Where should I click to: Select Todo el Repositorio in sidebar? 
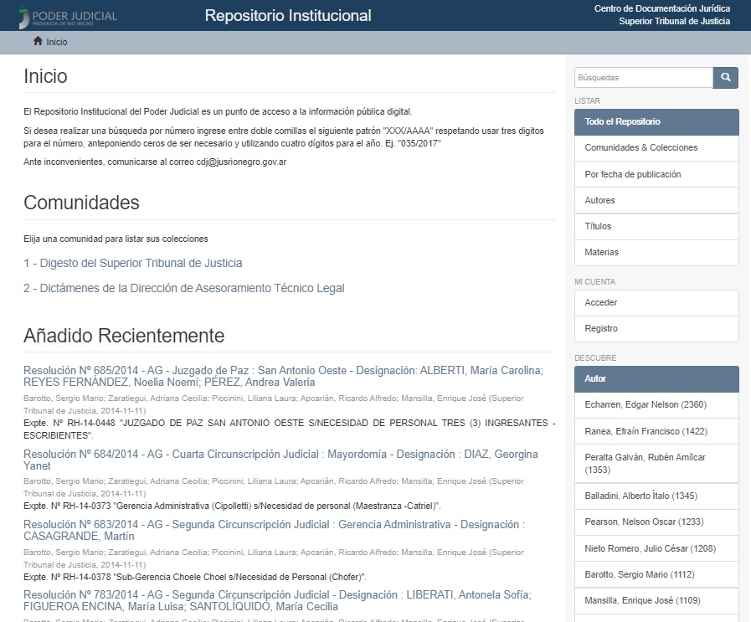pos(656,122)
